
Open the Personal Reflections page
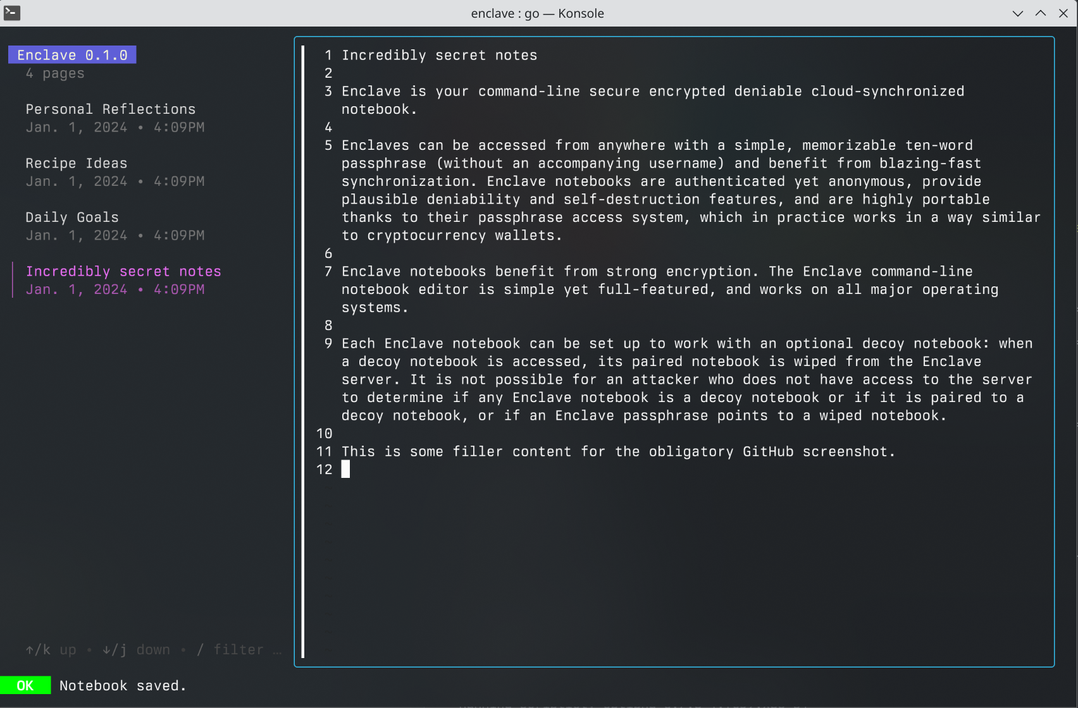(x=111, y=109)
